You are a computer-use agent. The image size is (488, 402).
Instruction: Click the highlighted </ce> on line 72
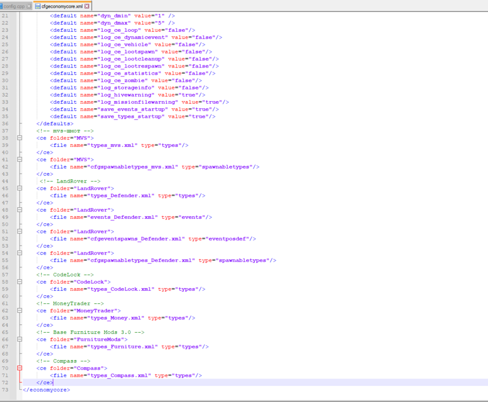click(x=45, y=382)
